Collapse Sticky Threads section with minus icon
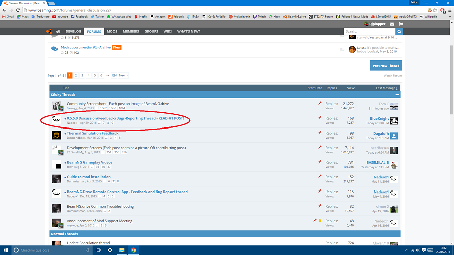The height and width of the screenshot is (255, 454). 398,95
